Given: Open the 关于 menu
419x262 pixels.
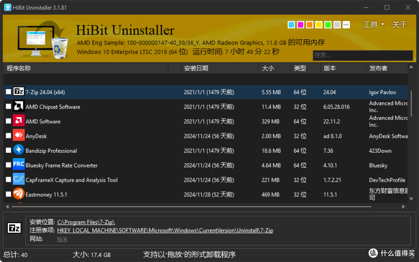Looking at the screenshot, I should (x=400, y=24).
